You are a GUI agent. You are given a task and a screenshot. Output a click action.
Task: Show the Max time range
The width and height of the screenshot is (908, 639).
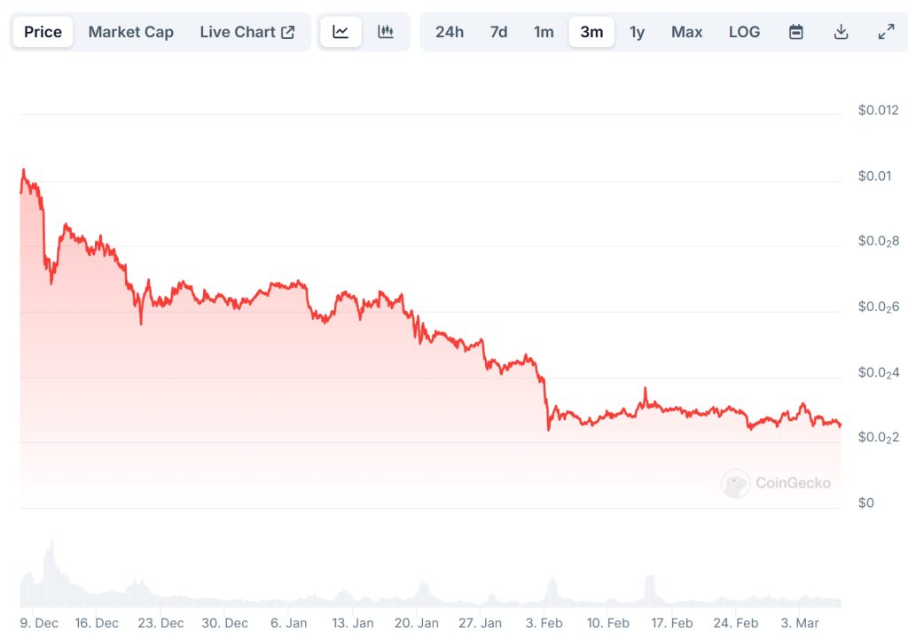click(x=686, y=32)
